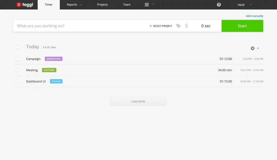
Task: Focus the 'What are you working on?' field
Action: pyautogui.click(x=81, y=26)
